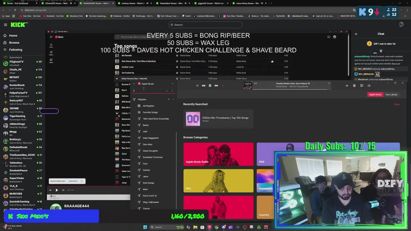Collapse the Playlists section chevron

pos(173,99)
